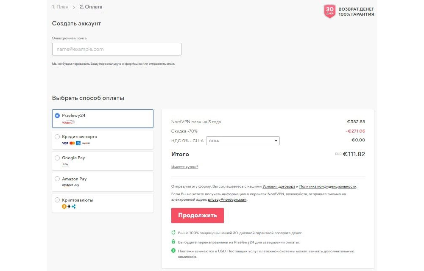Click the green refund arrow icon
424x271 pixels.
point(173,233)
